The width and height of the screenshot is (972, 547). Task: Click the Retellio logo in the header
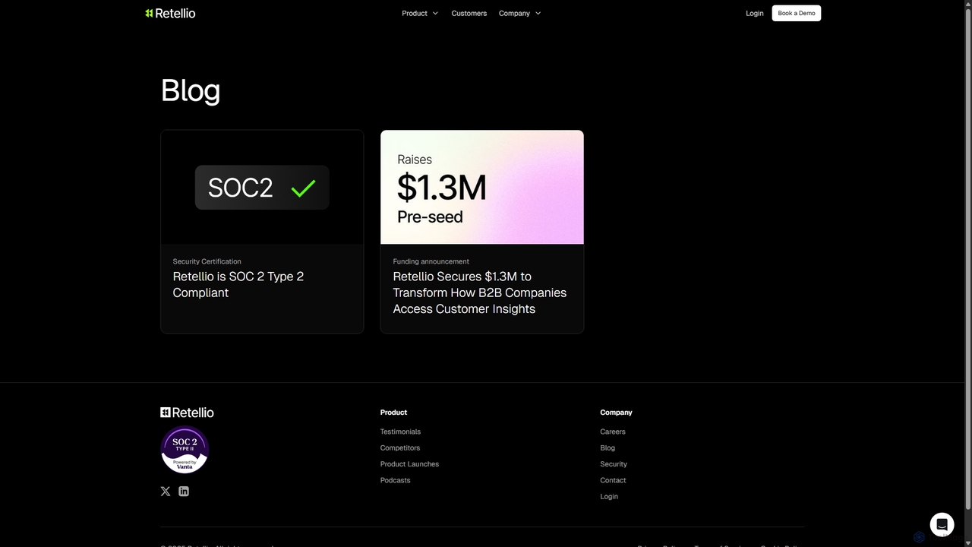pos(170,13)
